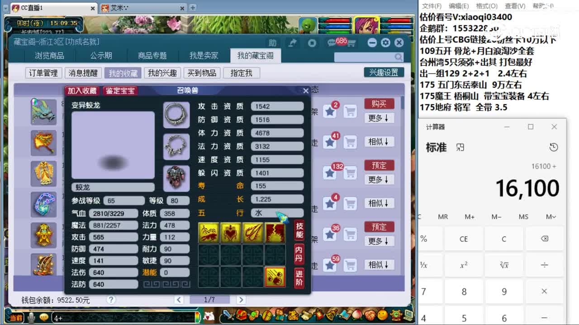The width and height of the screenshot is (579, 325).
Task: Toggle the favorite star with badge 41
Action: click(330, 142)
